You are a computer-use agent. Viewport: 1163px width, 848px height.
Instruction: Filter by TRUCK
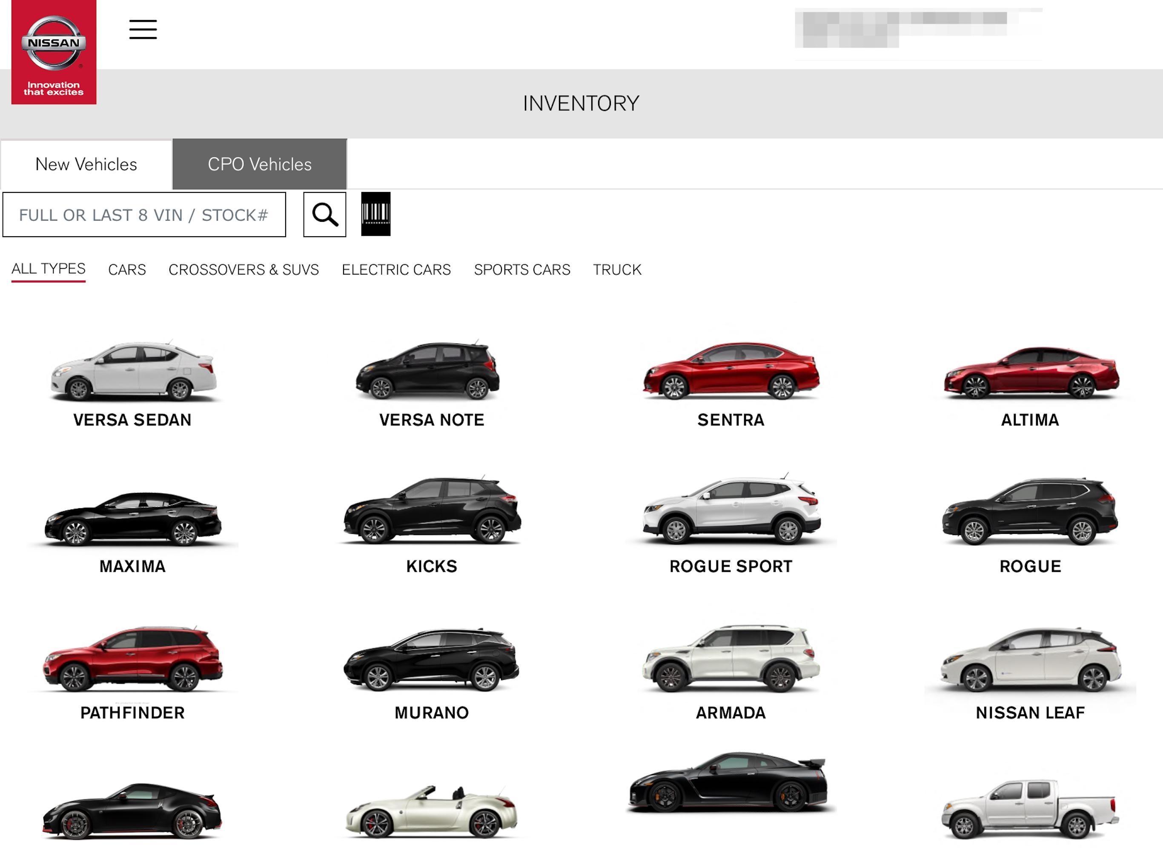617,269
